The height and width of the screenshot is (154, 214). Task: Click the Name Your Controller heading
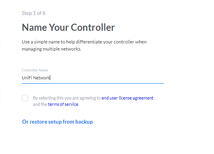pyautogui.click(x=68, y=27)
